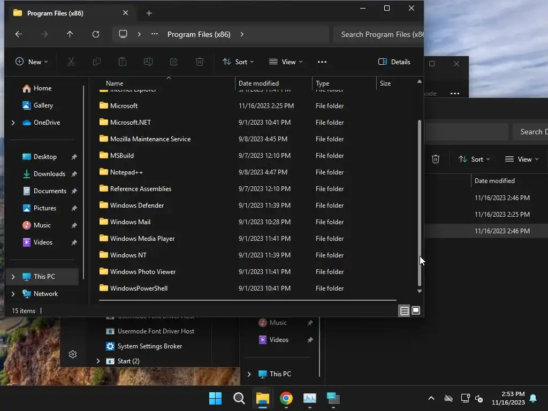Open taskbar Search magnifier
This screenshot has width=548, height=411.
pos(239,398)
